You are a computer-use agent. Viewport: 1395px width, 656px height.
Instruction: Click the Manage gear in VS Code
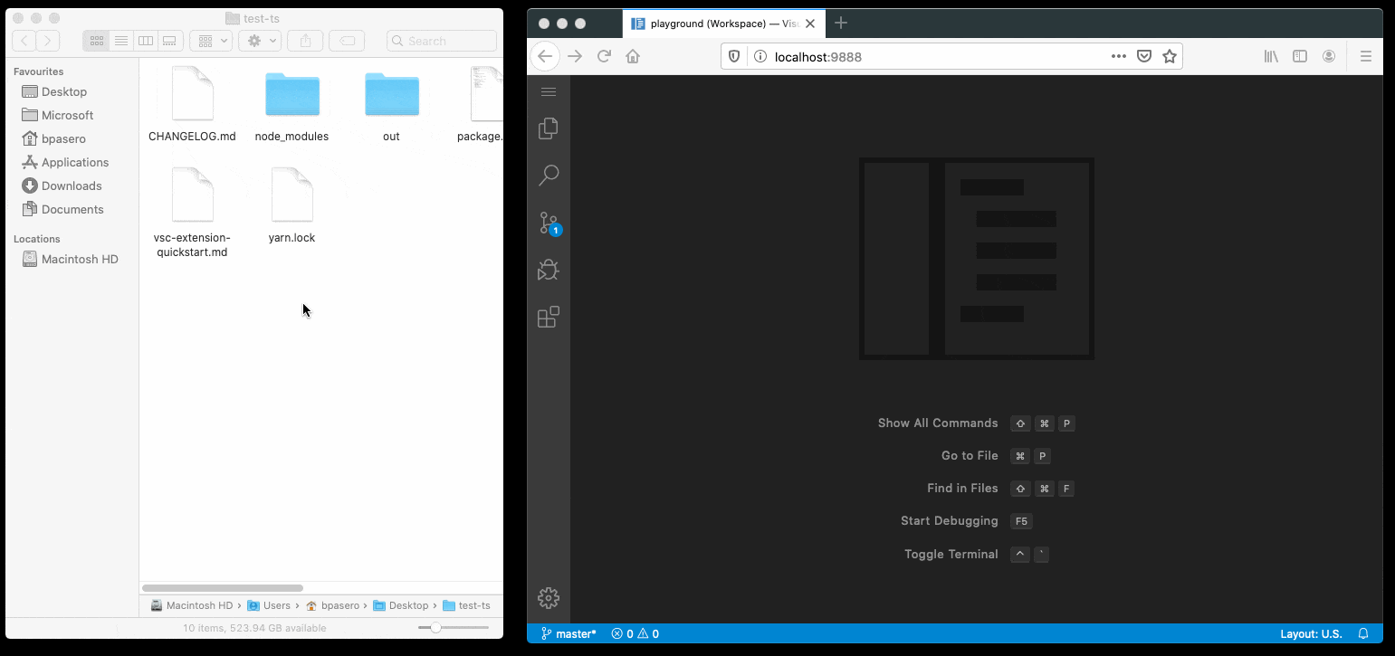548,597
